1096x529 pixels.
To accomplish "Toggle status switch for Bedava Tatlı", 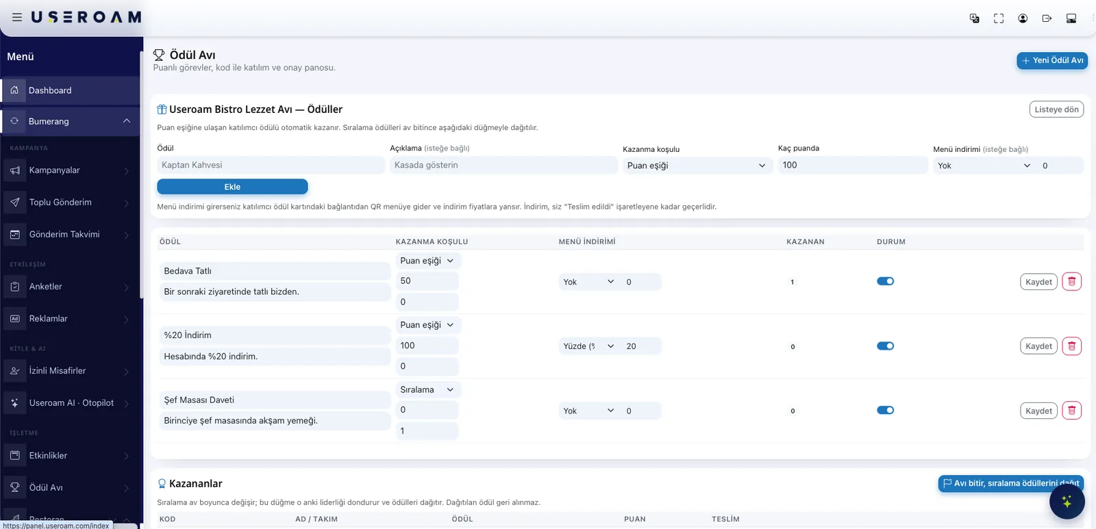I will click(885, 281).
